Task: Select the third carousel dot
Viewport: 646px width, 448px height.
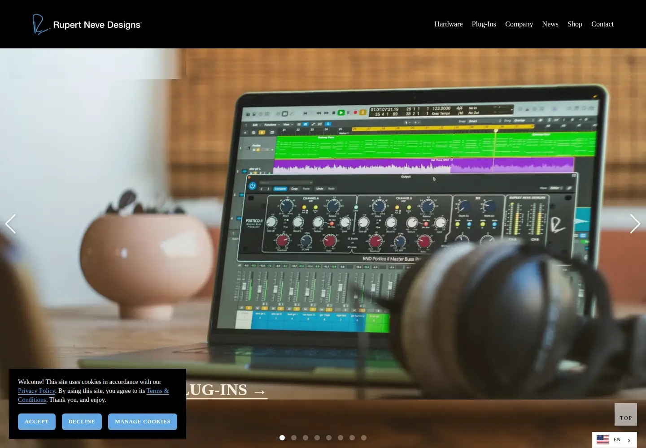Action: 306,438
